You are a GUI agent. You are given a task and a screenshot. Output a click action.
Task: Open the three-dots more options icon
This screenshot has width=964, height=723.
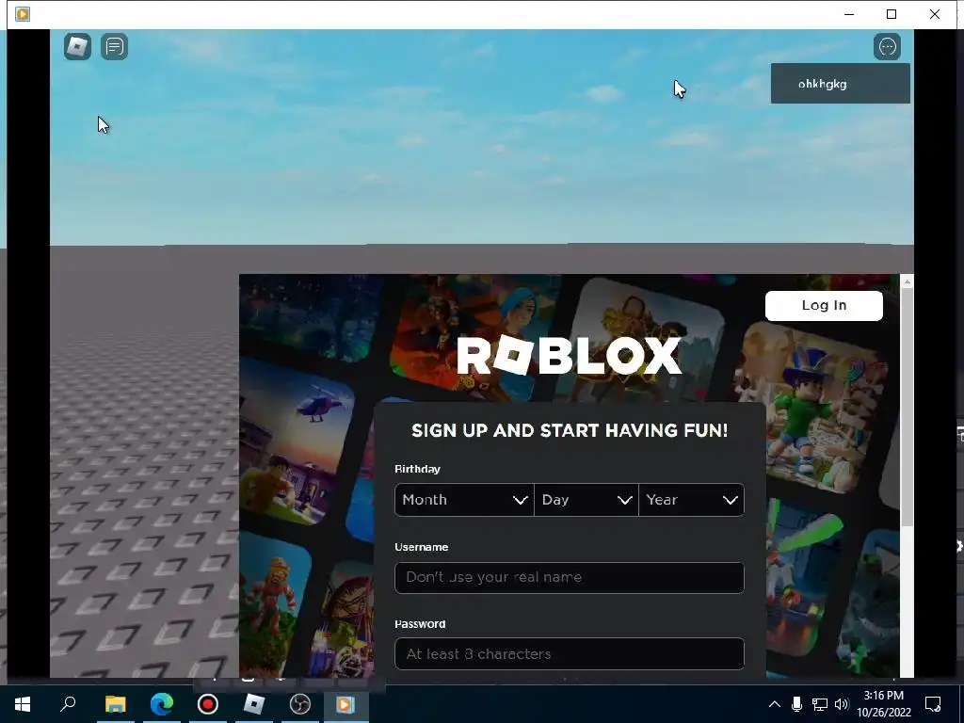(887, 47)
